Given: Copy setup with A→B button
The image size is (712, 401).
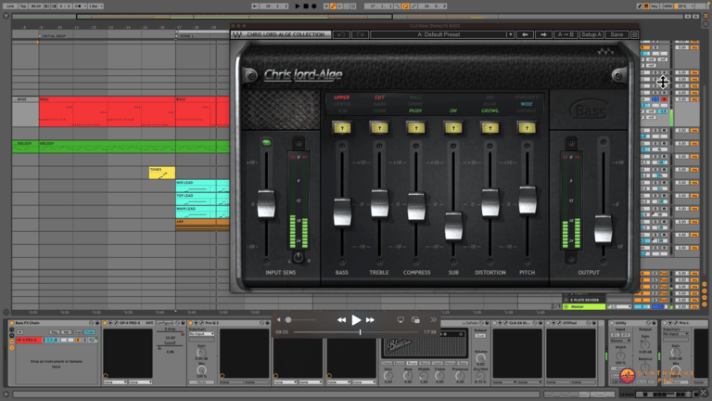Looking at the screenshot, I should tap(566, 34).
